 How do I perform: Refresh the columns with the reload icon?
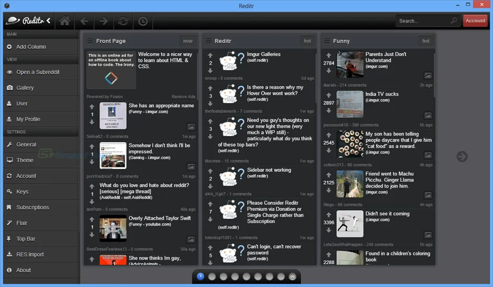[123, 21]
